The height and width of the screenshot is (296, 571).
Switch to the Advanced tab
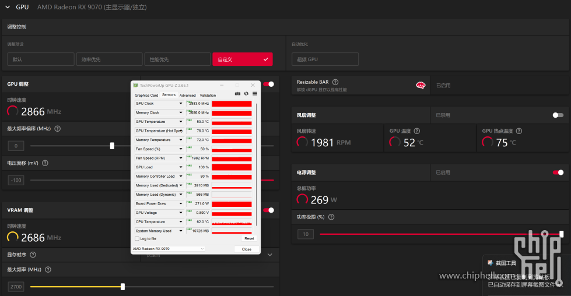coord(188,96)
